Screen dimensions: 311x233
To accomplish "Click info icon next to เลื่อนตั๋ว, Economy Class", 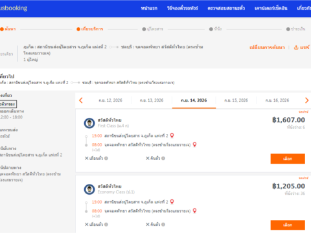I will coord(106,225).
